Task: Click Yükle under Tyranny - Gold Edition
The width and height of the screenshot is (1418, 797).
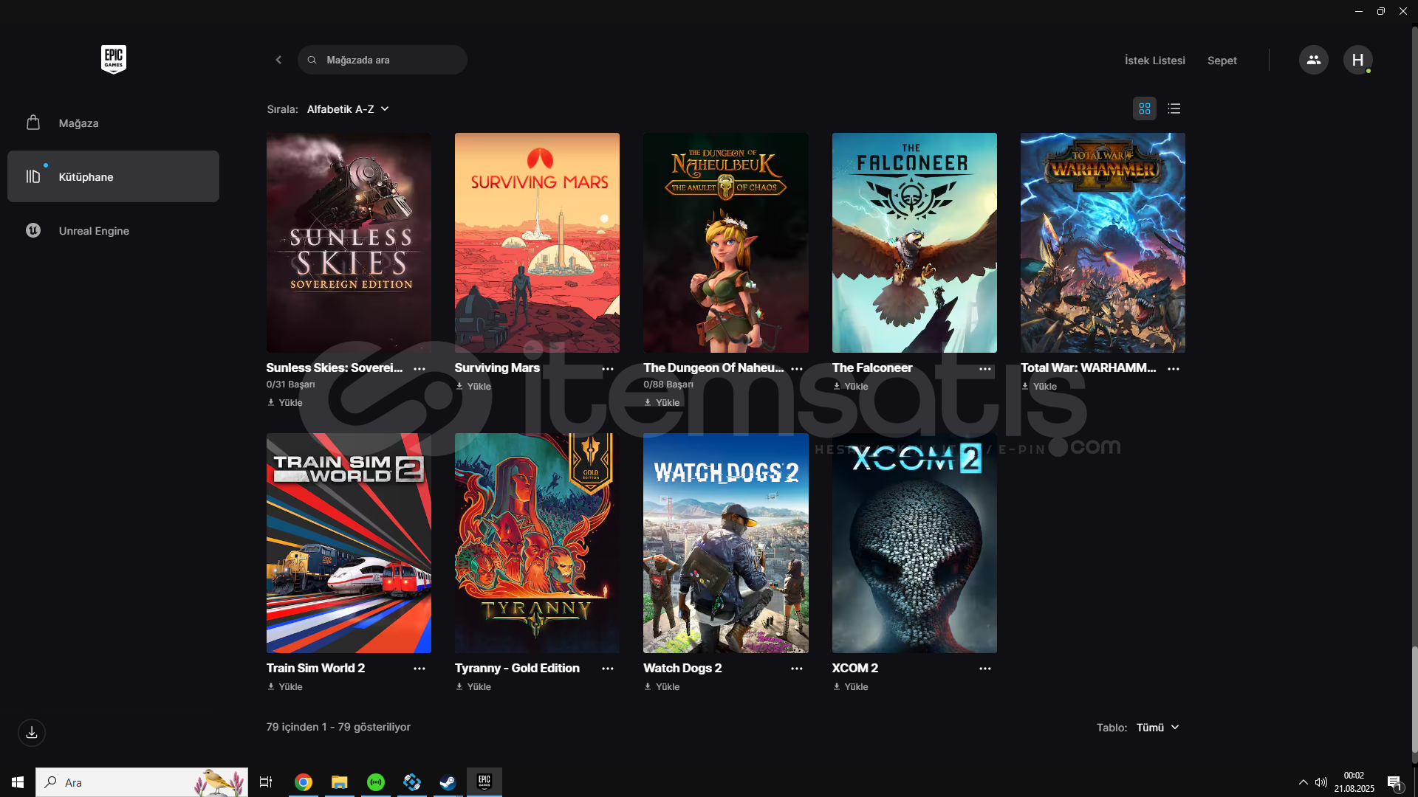Action: 473,687
